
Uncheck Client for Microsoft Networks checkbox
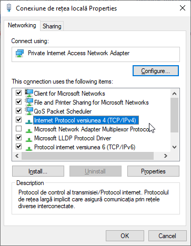tap(18, 93)
